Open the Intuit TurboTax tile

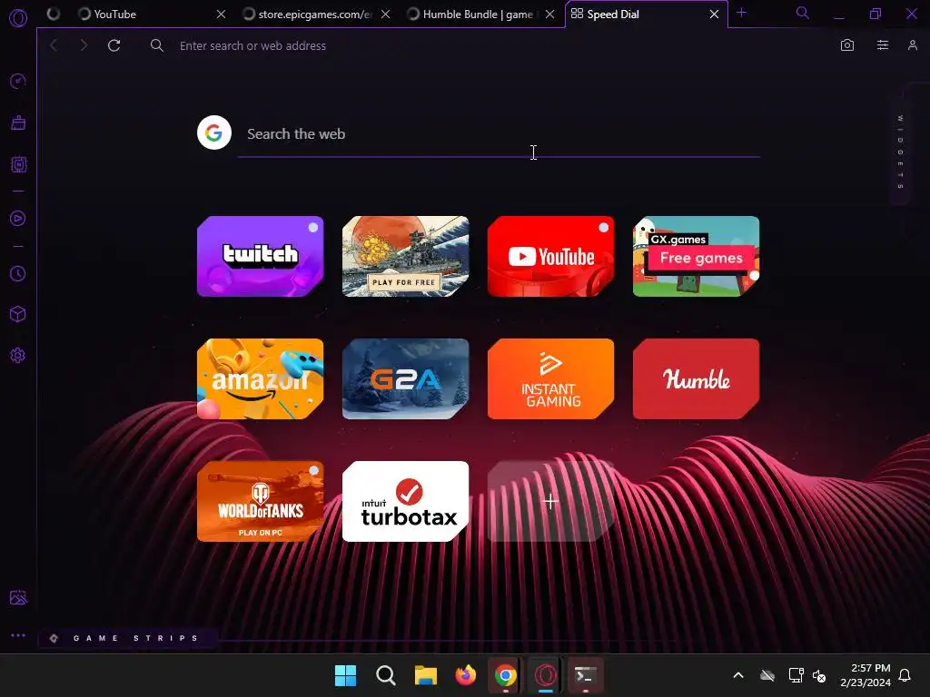[x=406, y=501]
